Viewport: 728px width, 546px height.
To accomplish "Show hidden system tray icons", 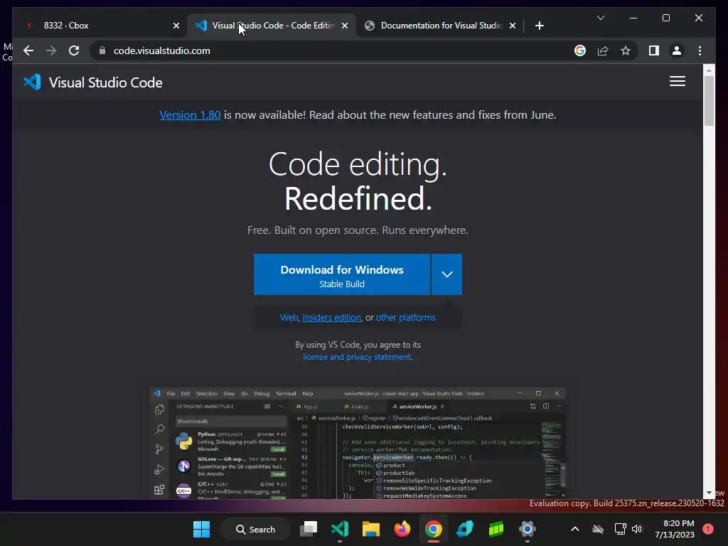I will (x=574, y=529).
